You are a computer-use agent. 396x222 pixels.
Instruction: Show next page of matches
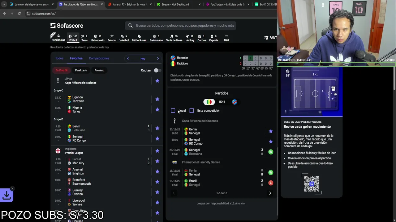(270, 193)
